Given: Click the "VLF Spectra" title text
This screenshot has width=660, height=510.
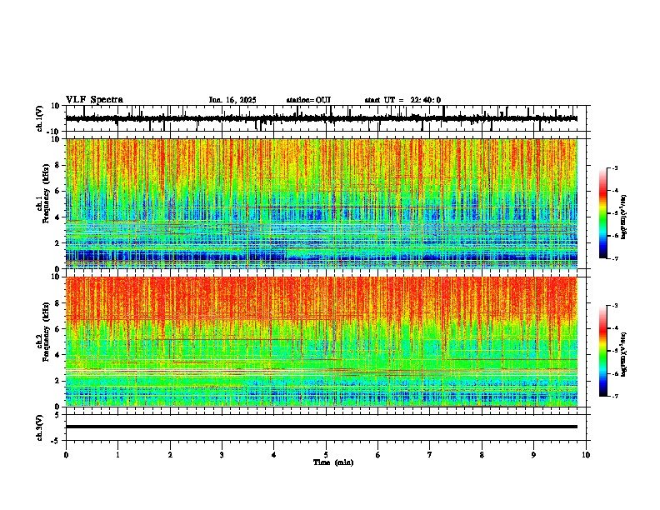Looking at the screenshot, I should [94, 100].
